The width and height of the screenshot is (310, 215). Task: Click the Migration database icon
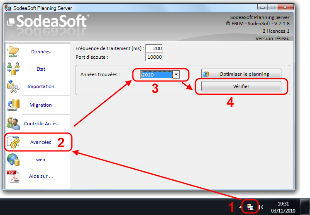tap(13, 105)
